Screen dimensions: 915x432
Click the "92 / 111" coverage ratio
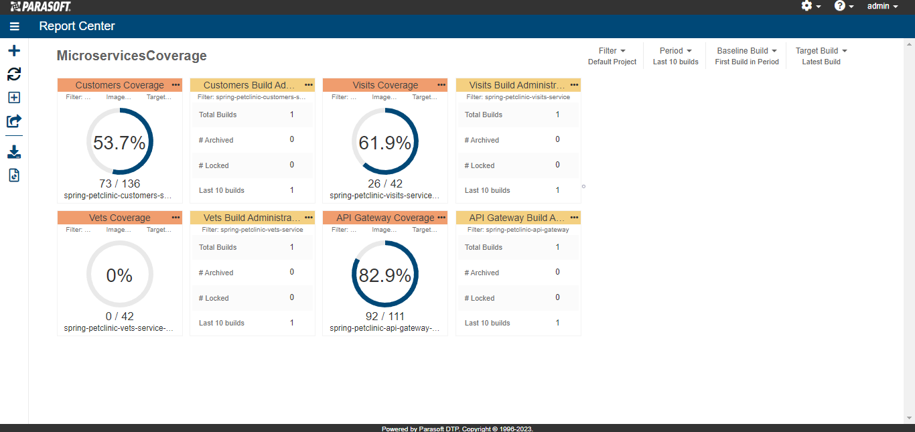pos(385,316)
